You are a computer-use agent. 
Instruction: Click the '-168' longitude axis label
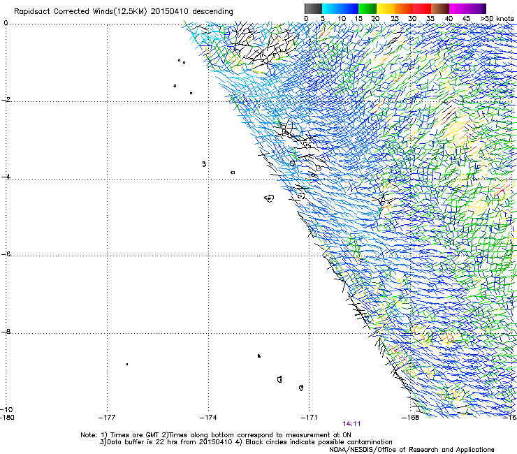pos(411,418)
